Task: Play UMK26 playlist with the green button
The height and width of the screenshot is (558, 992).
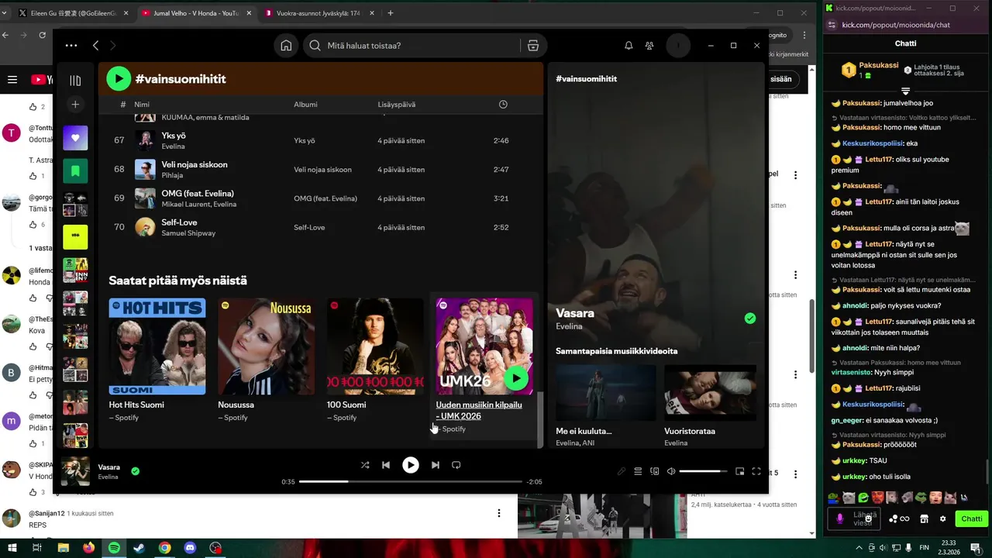Action: 516,378
